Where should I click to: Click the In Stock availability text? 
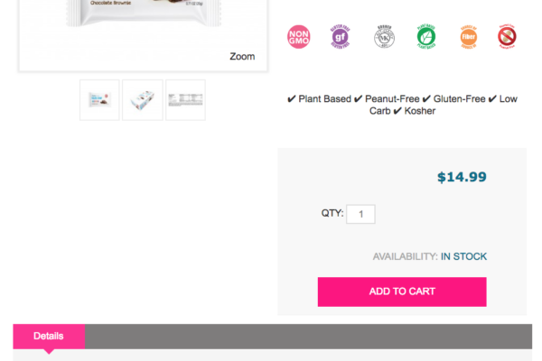[463, 256]
